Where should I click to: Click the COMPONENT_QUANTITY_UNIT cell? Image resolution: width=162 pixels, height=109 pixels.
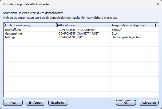(78, 33)
